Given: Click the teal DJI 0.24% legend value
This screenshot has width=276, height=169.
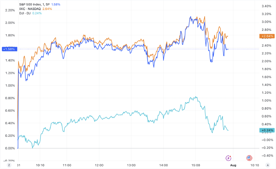Looking at the screenshot, I should click(x=37, y=13).
